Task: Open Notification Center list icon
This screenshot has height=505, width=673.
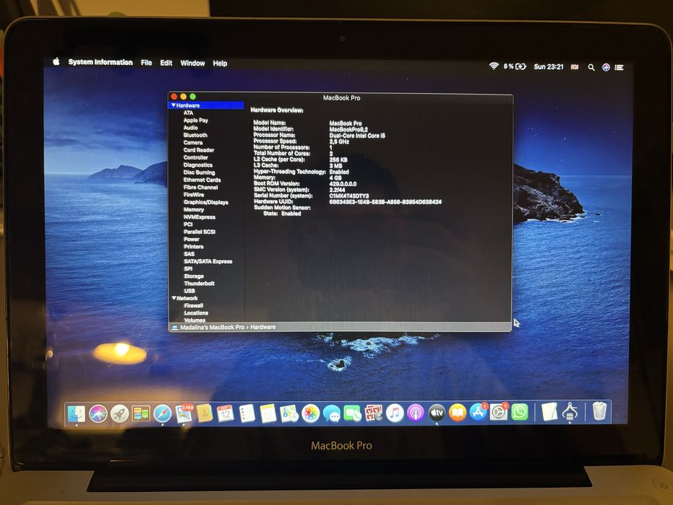Action: tap(619, 67)
